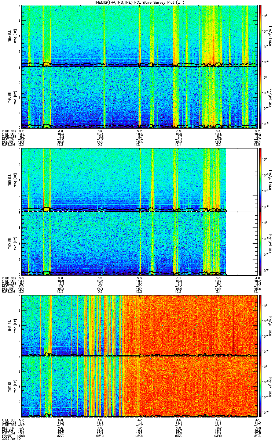
Task: Click the PSD color bar beside the THD B-perpendicular panel
Action: click(261, 181)
